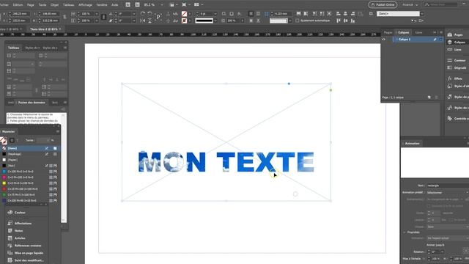The image size is (469, 264).
Task: Click the Nom field in Animation panel
Action: tap(448, 186)
